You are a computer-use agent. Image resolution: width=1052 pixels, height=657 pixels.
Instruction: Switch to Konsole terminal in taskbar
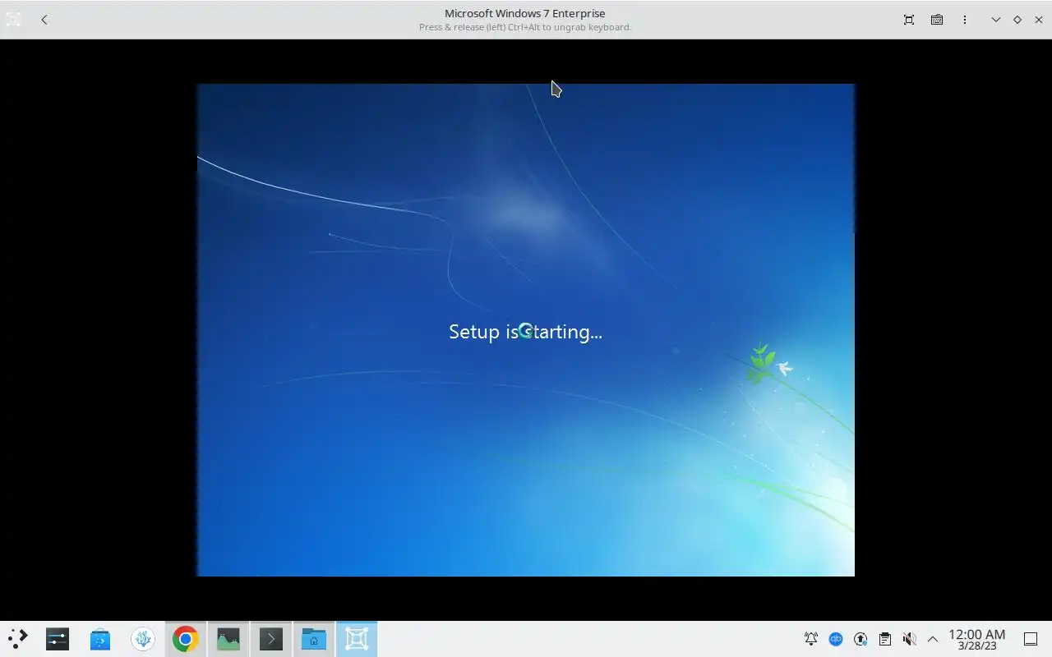pyautogui.click(x=271, y=639)
